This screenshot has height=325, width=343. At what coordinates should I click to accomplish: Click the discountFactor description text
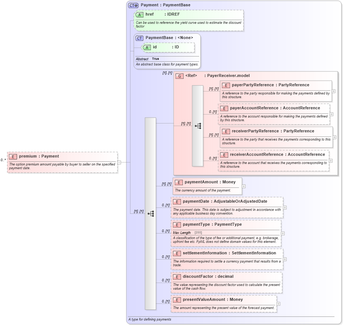[x=226, y=287]
